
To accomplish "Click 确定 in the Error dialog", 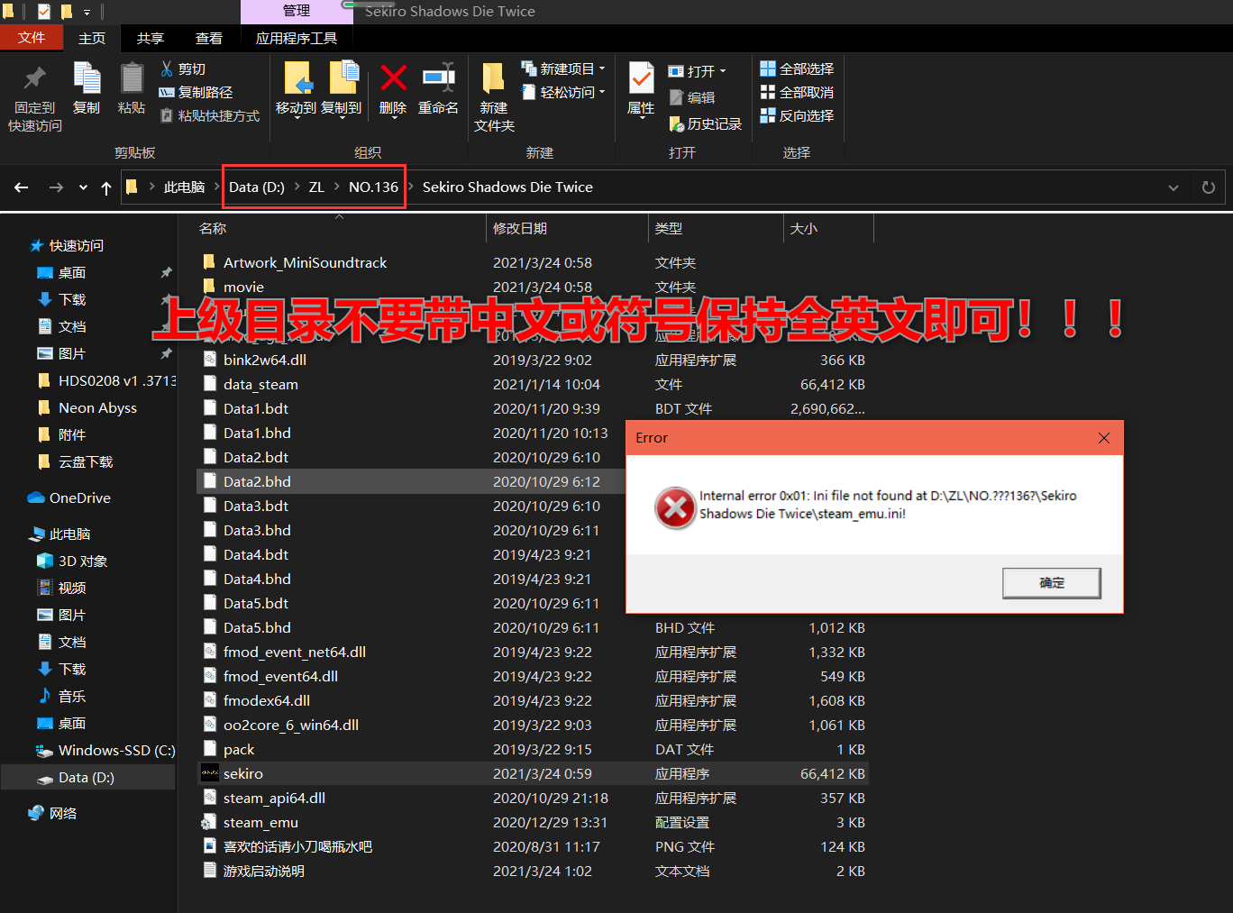I will [x=1051, y=582].
